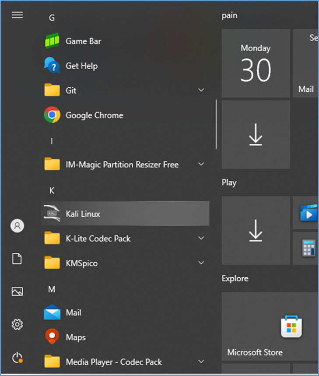Open user account icon in sidebar

click(17, 226)
